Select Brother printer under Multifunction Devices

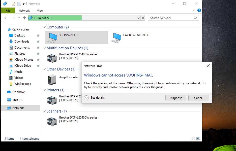point(52,58)
